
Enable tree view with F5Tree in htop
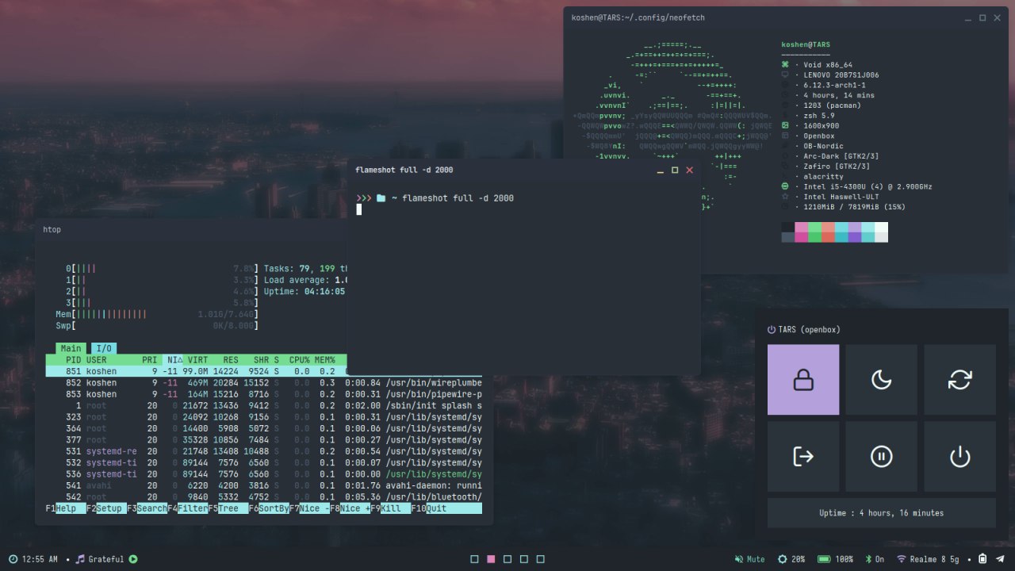229,508
